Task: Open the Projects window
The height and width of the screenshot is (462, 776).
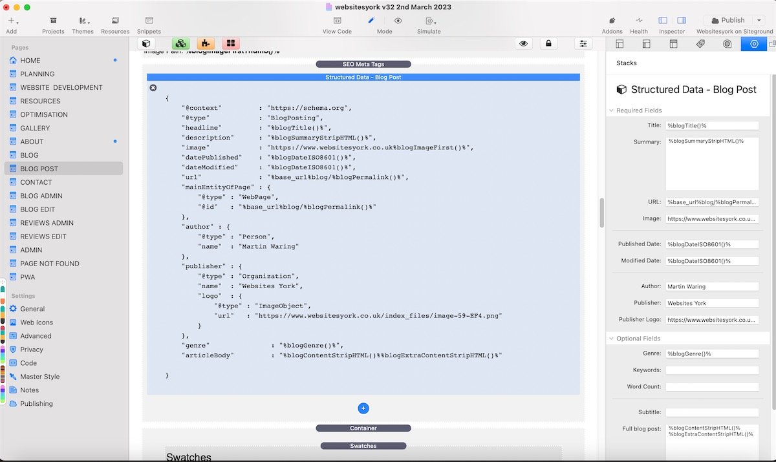Action: 53,25
